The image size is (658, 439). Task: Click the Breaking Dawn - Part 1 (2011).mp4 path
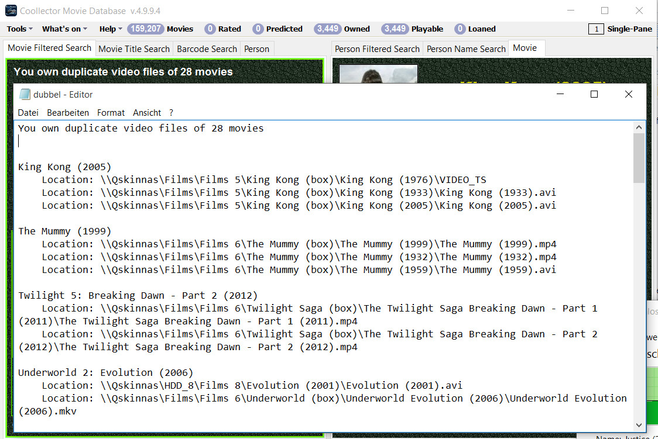[307, 314]
